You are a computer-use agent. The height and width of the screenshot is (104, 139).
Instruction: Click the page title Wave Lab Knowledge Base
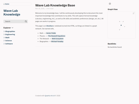point(55,5)
